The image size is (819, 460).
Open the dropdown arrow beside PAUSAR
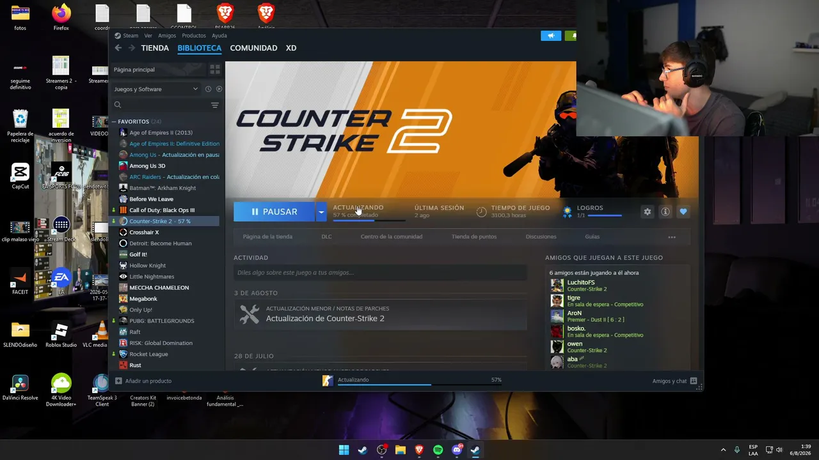[321, 211]
